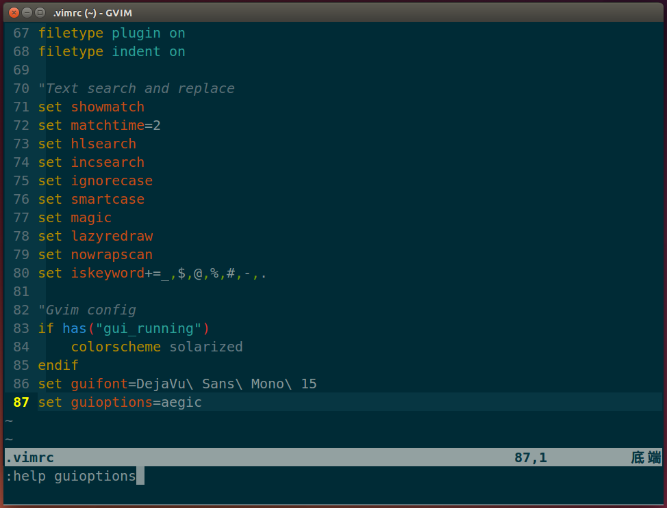Click cursor position '87,1' in status line
Screen dimensions: 667x508
(x=531, y=457)
